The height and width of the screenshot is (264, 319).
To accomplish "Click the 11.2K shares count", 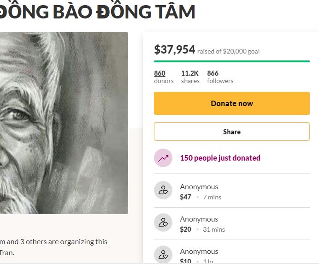I will point(190,73).
